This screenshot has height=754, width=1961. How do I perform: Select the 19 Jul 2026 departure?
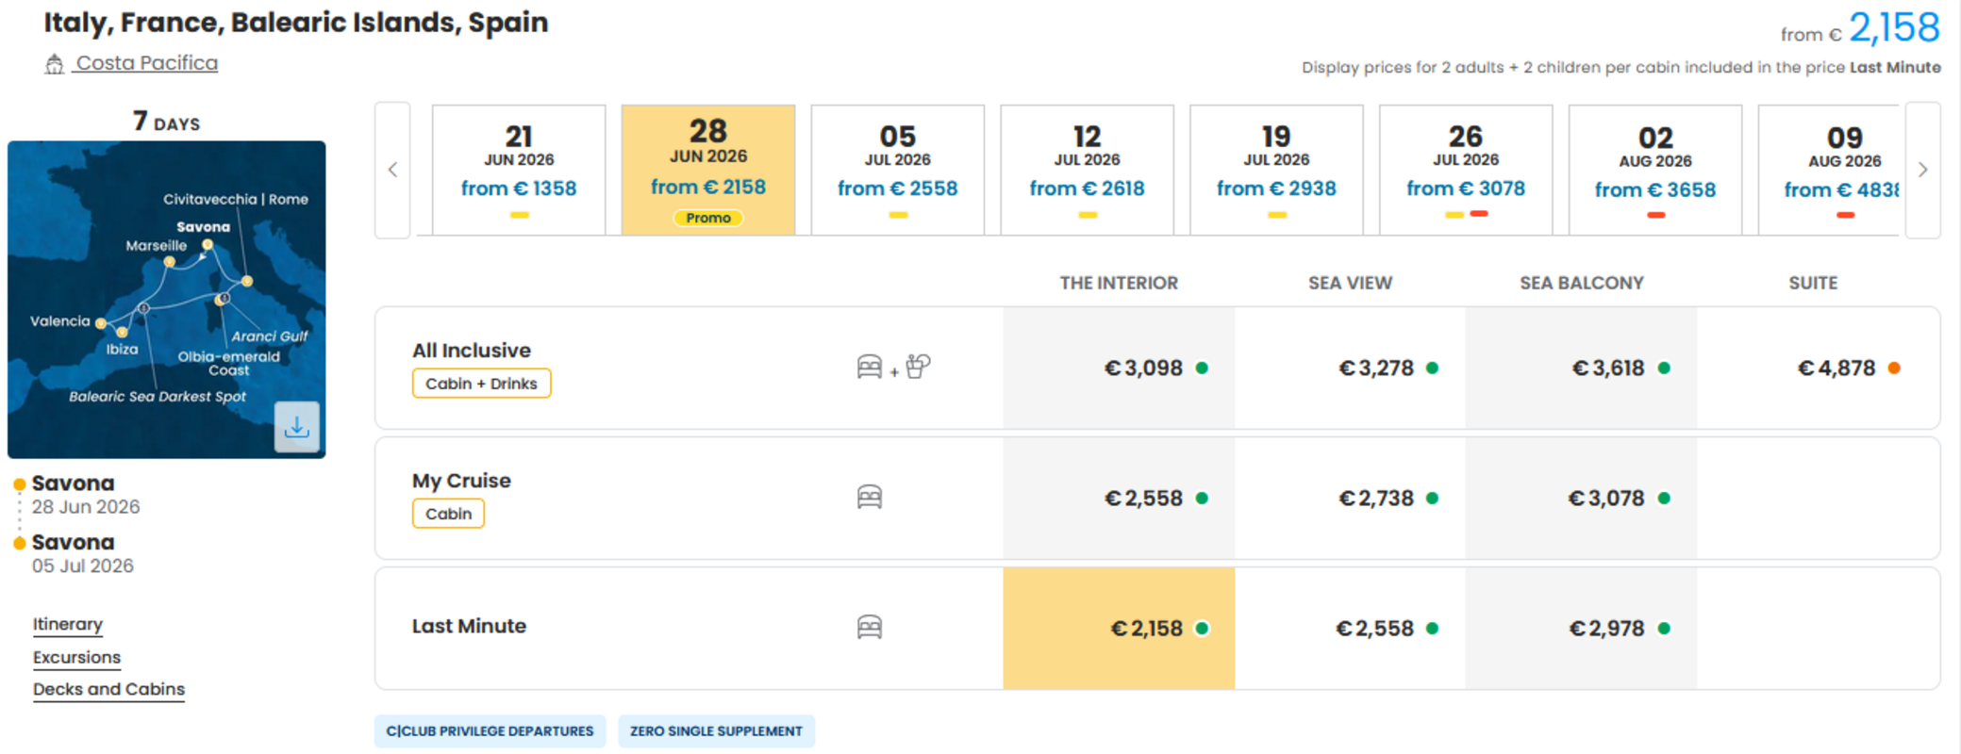point(1277,170)
